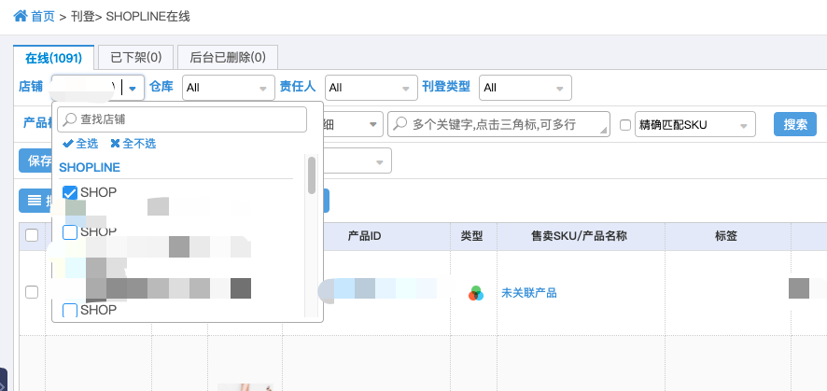Uncheck the first checked SHOP checkbox
827x391 pixels.
tap(70, 193)
